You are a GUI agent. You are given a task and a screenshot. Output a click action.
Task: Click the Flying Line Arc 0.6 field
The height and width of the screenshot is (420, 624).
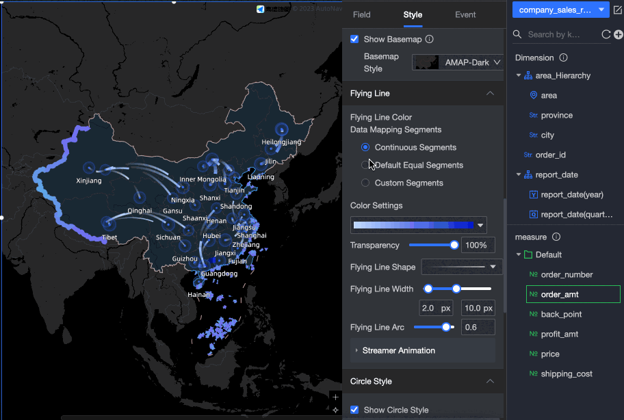tap(478, 327)
